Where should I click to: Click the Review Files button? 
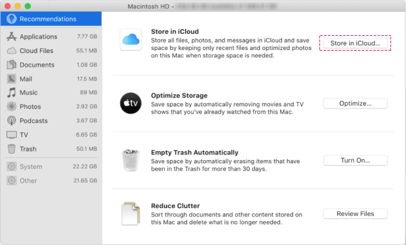point(355,214)
